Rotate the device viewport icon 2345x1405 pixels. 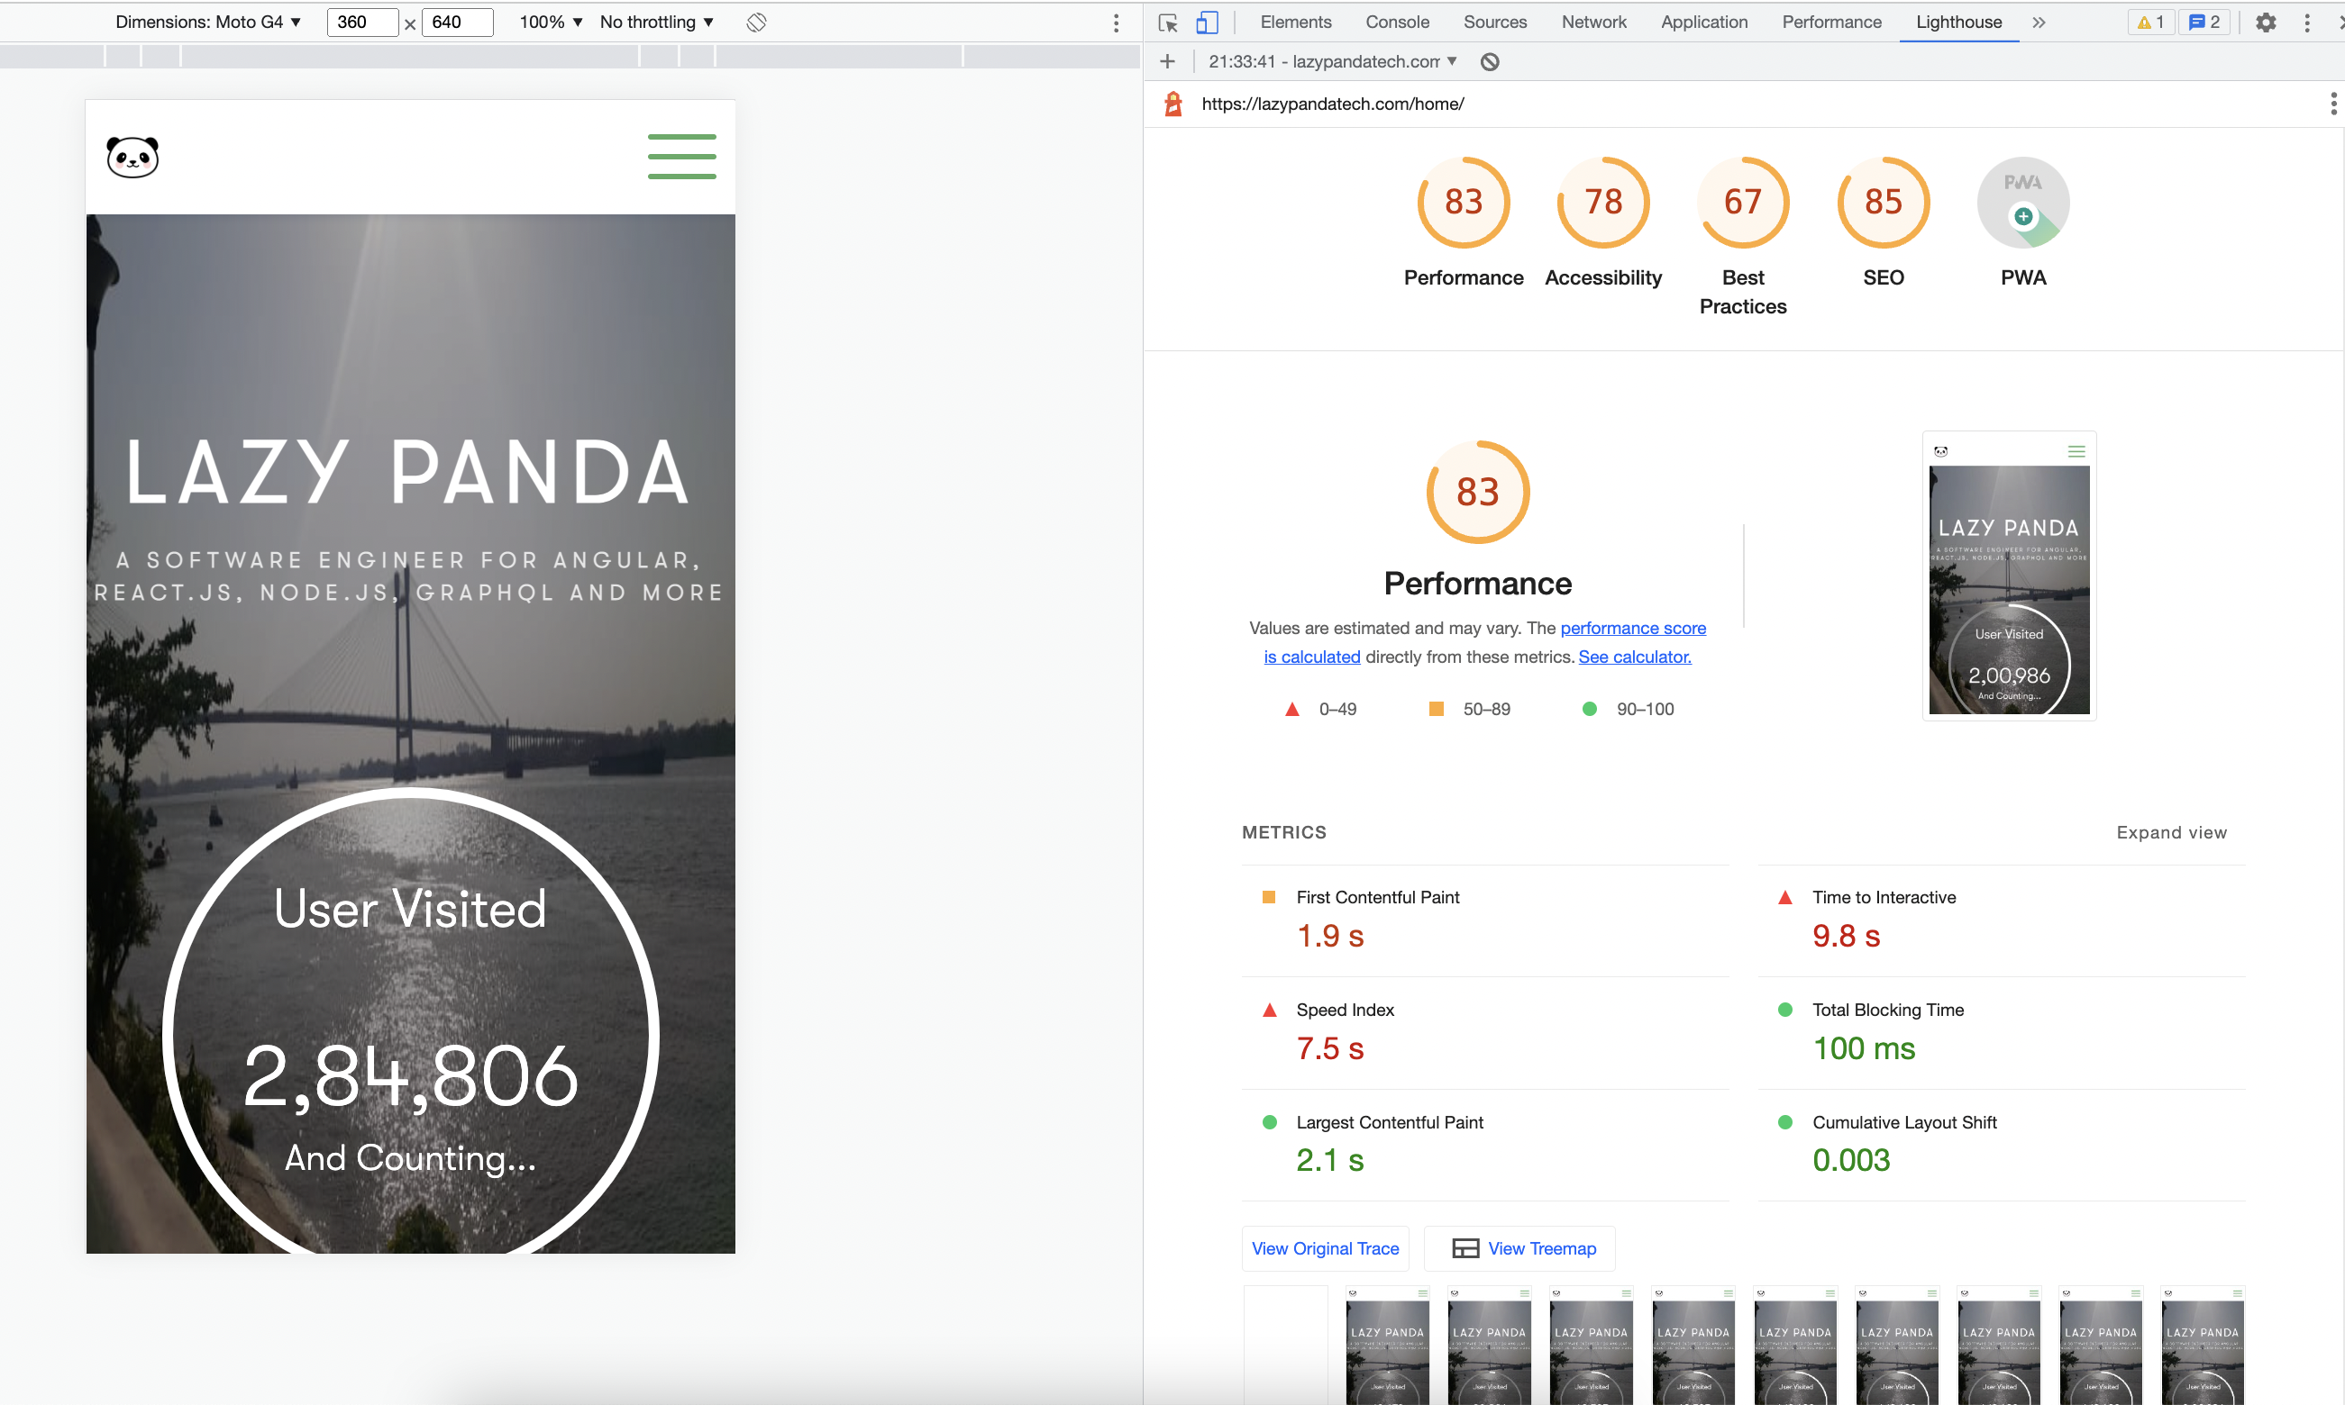coord(756,23)
